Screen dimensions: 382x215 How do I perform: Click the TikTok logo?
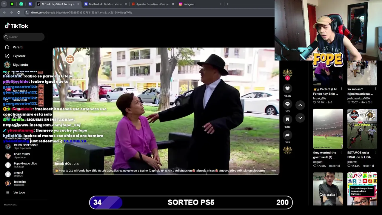16,26
